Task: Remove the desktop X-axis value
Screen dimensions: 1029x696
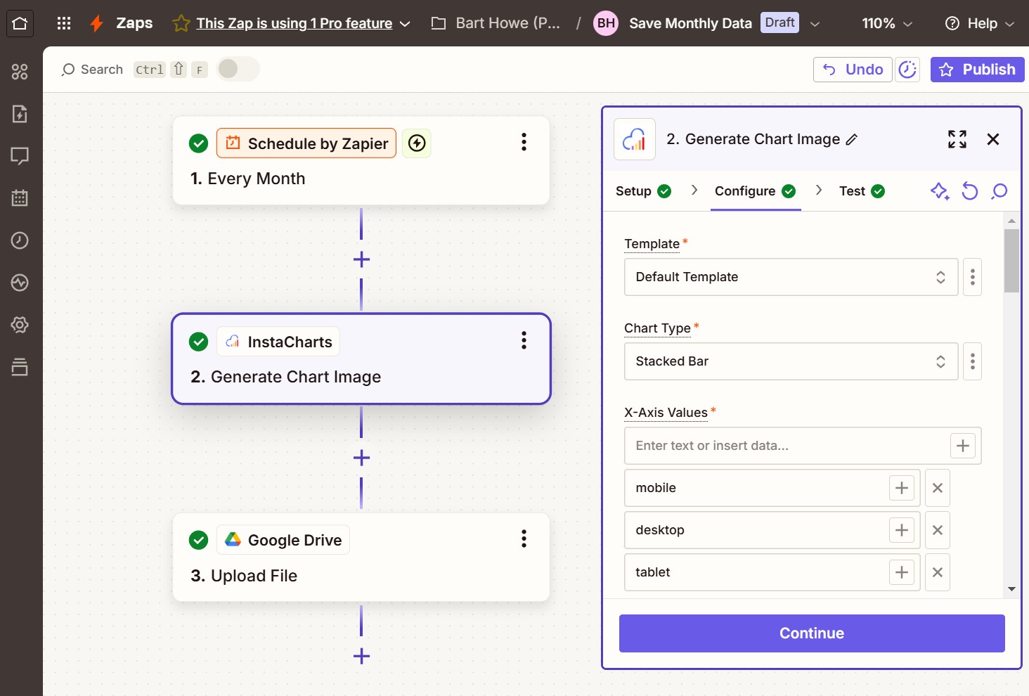Action: point(938,530)
